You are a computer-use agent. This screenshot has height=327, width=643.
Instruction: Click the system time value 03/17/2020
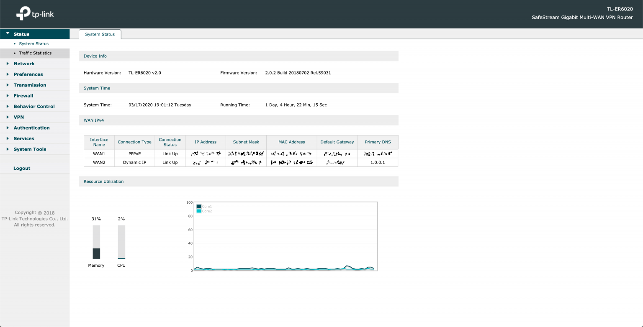tap(160, 105)
